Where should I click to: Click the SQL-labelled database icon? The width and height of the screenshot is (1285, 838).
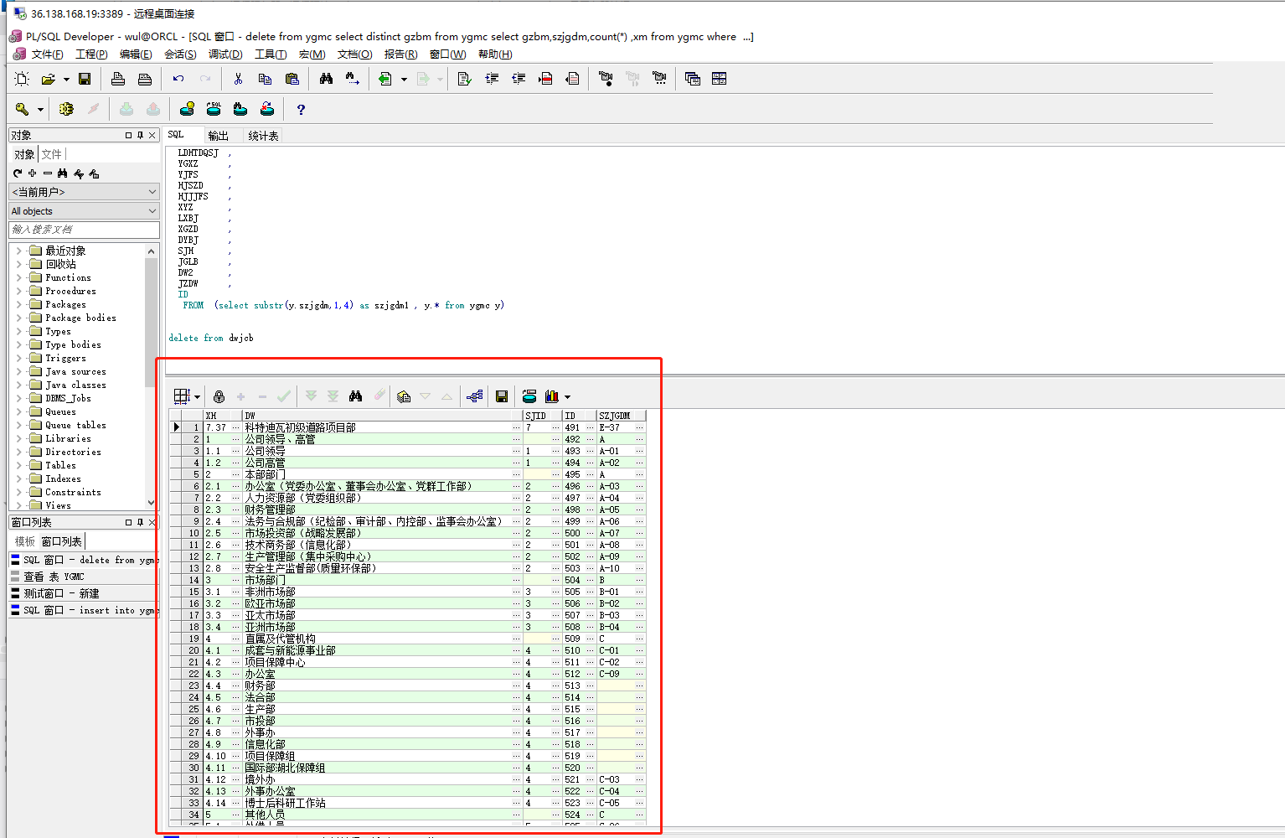[x=214, y=109]
